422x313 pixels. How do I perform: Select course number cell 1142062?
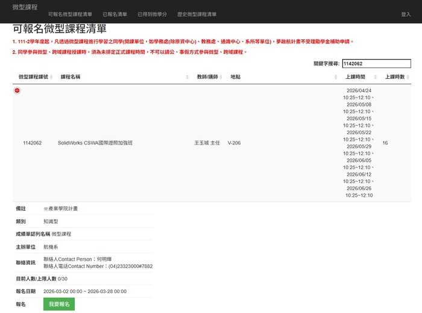click(x=33, y=143)
